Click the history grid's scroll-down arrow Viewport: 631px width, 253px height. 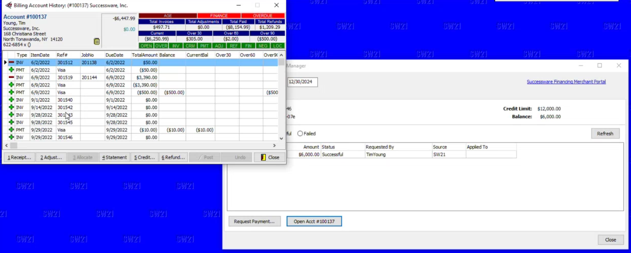click(281, 138)
